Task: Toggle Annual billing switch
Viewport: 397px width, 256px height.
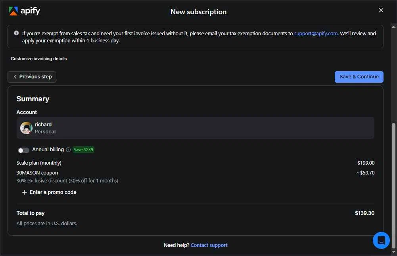Action: [x=23, y=150]
